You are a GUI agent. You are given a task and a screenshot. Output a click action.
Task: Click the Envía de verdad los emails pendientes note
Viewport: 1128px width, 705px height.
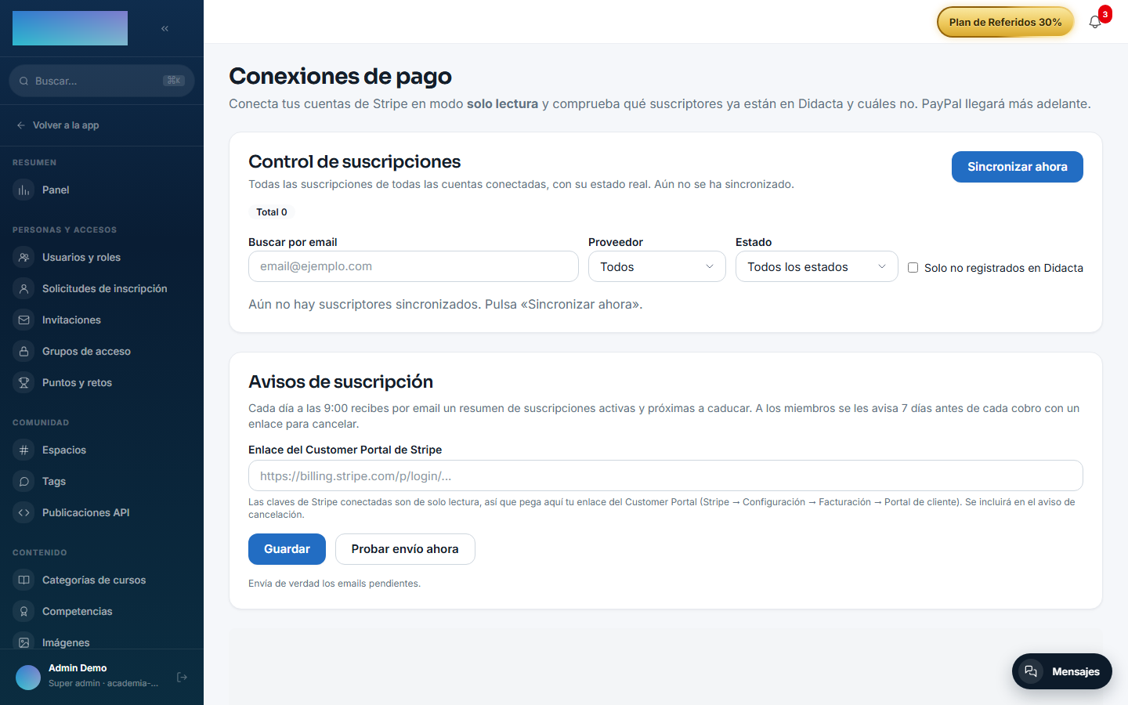click(x=334, y=584)
